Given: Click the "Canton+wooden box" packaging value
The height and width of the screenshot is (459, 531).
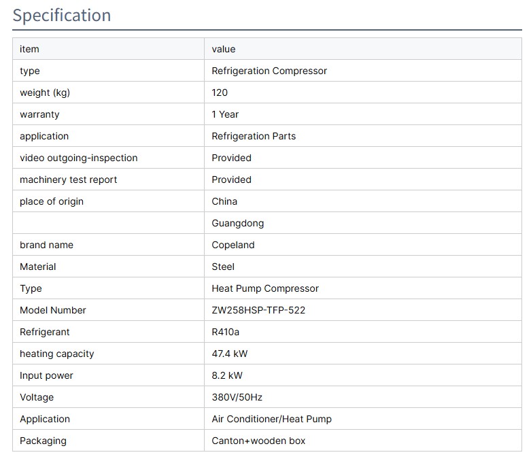Looking at the screenshot, I should (258, 441).
